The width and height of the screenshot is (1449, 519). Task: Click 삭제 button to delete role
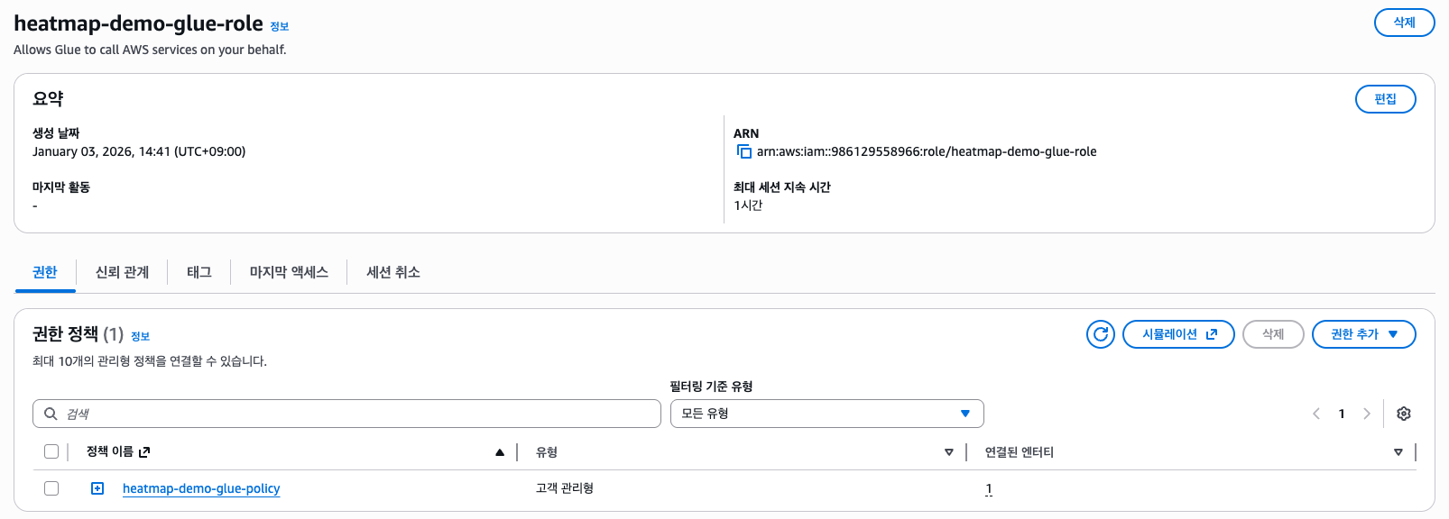click(1404, 23)
